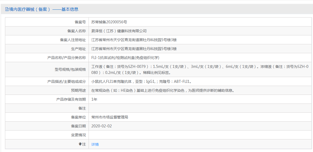The height and width of the screenshot is (152, 313).
Task: Click the 备案日期 value 2020-02-02
Action: pyautogui.click(x=101, y=126)
